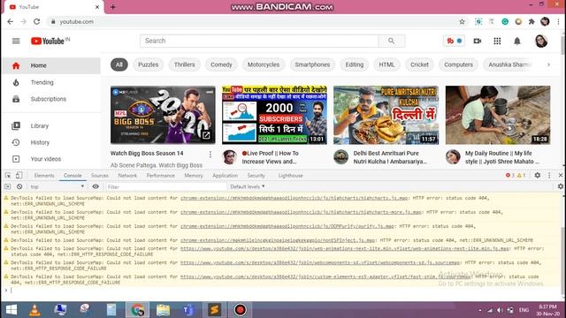Open Library in the sidebar
This screenshot has width=566, height=318.
pos(51,125)
